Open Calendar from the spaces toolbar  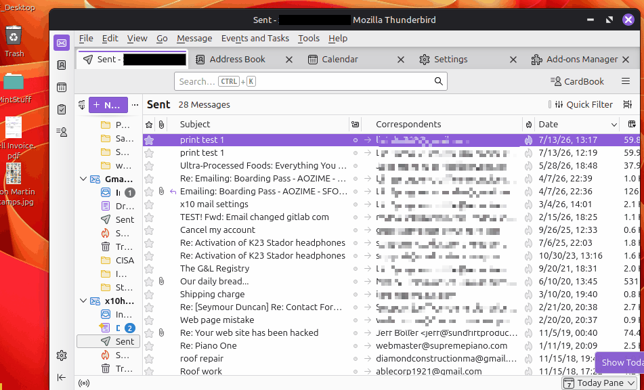[x=62, y=87]
